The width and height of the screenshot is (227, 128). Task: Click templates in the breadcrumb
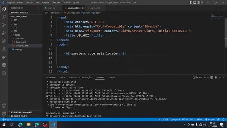coord(56,13)
